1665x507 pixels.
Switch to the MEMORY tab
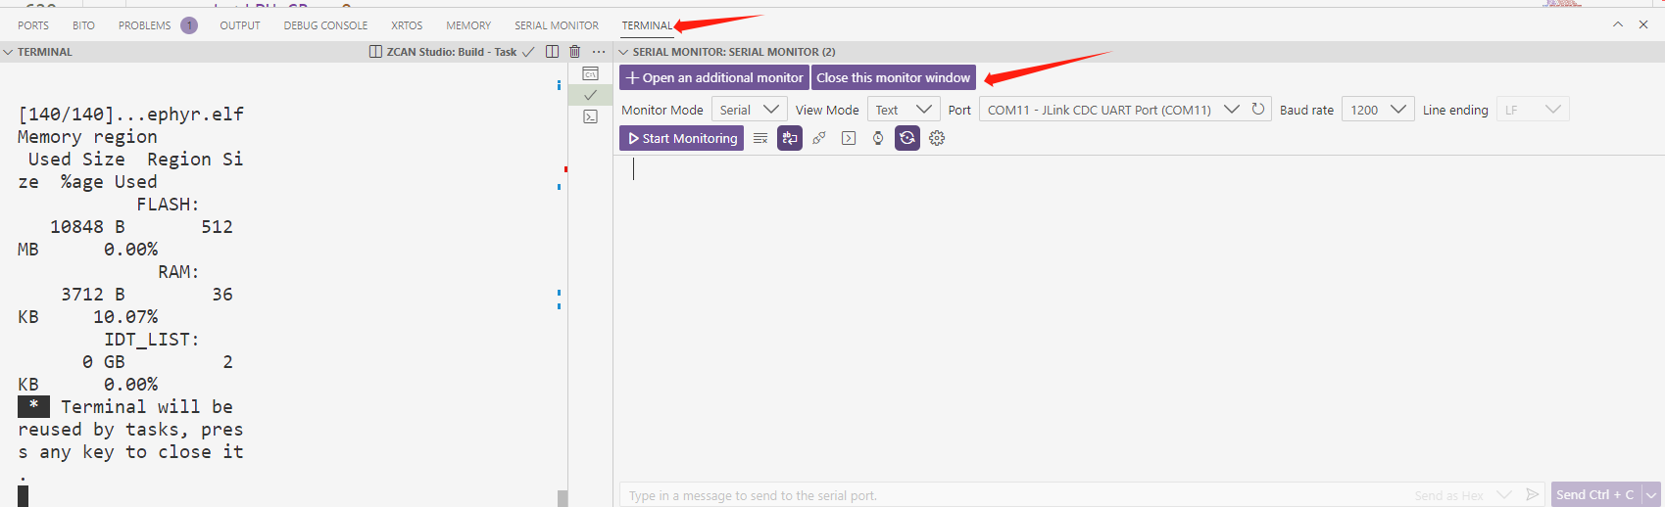point(468,25)
